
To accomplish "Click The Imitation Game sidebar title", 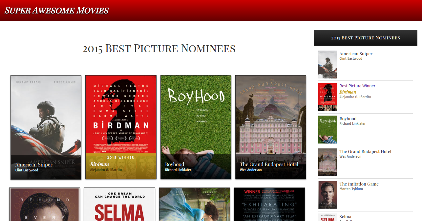I will tap(359, 184).
